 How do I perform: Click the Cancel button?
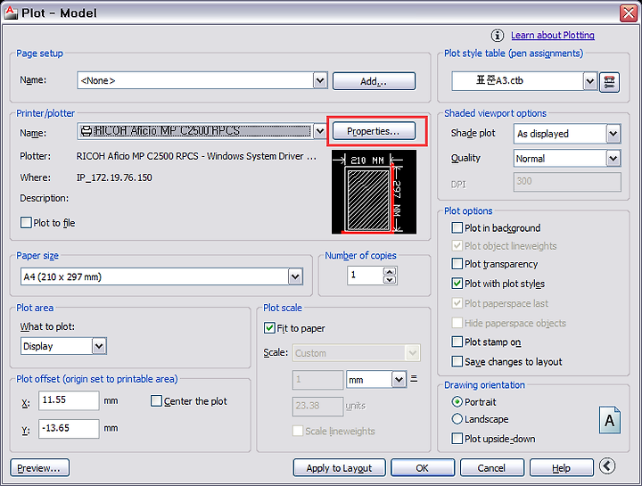pos(491,467)
